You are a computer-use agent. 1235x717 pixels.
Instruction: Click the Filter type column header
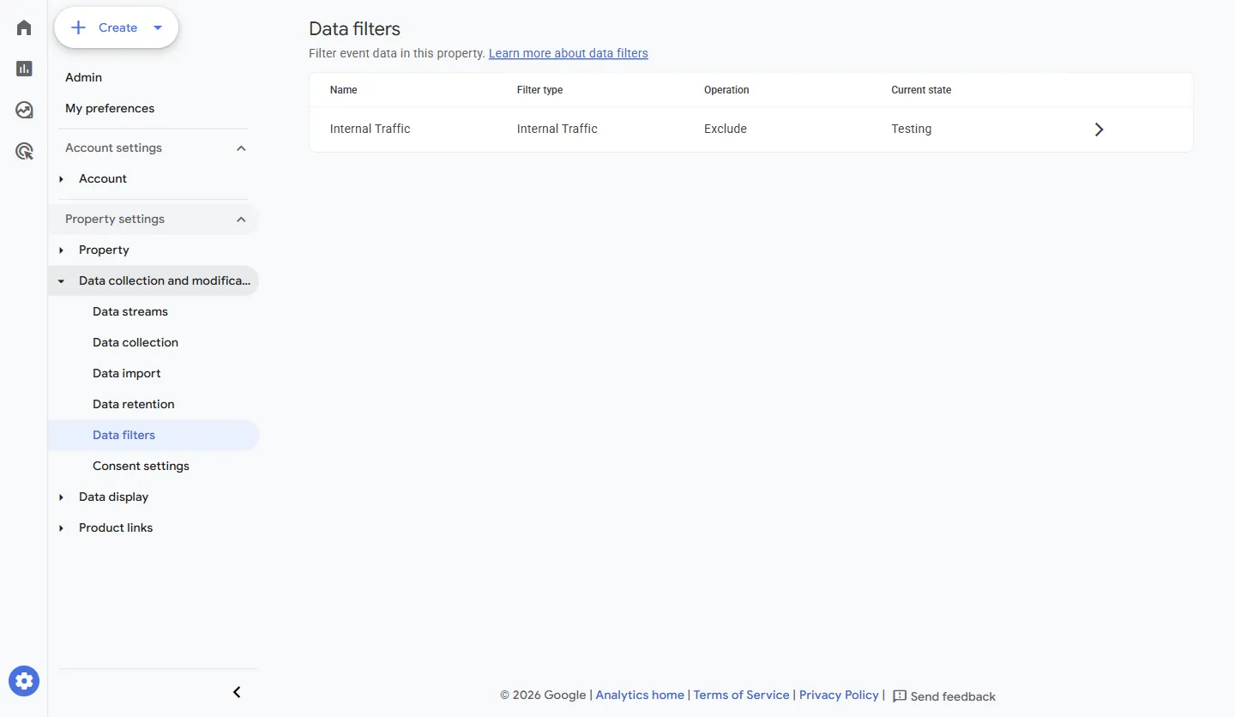coord(539,90)
